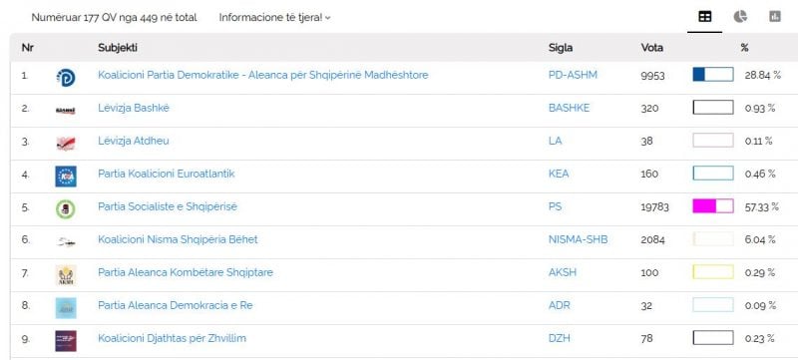
Task: Click the ADR light blue logo
Action: pos(66,307)
